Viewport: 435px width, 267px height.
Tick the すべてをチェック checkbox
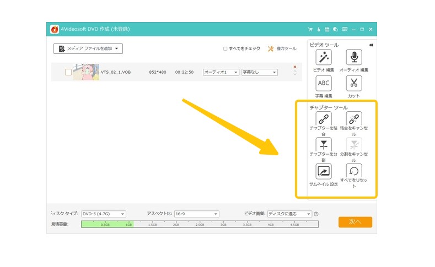(x=225, y=48)
